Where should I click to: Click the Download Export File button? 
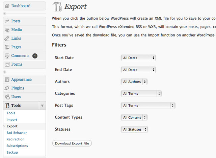pos(72,143)
